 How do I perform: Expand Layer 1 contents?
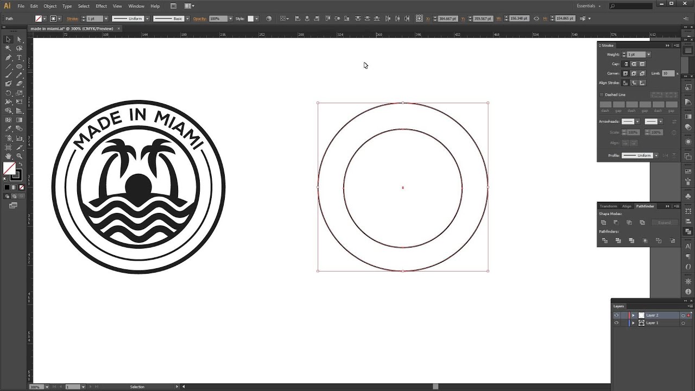633,323
